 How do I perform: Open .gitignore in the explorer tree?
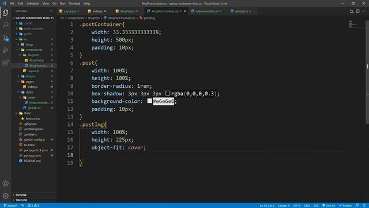coord(30,124)
